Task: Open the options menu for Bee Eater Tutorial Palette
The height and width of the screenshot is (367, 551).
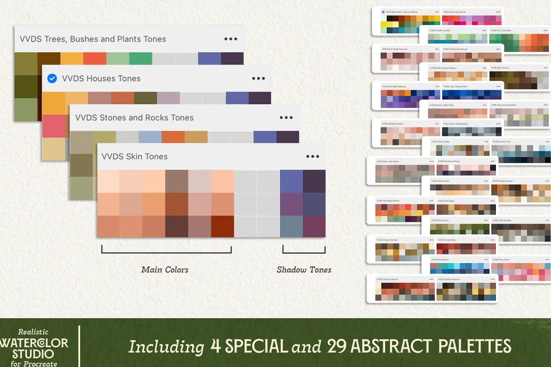Action: (437, 12)
